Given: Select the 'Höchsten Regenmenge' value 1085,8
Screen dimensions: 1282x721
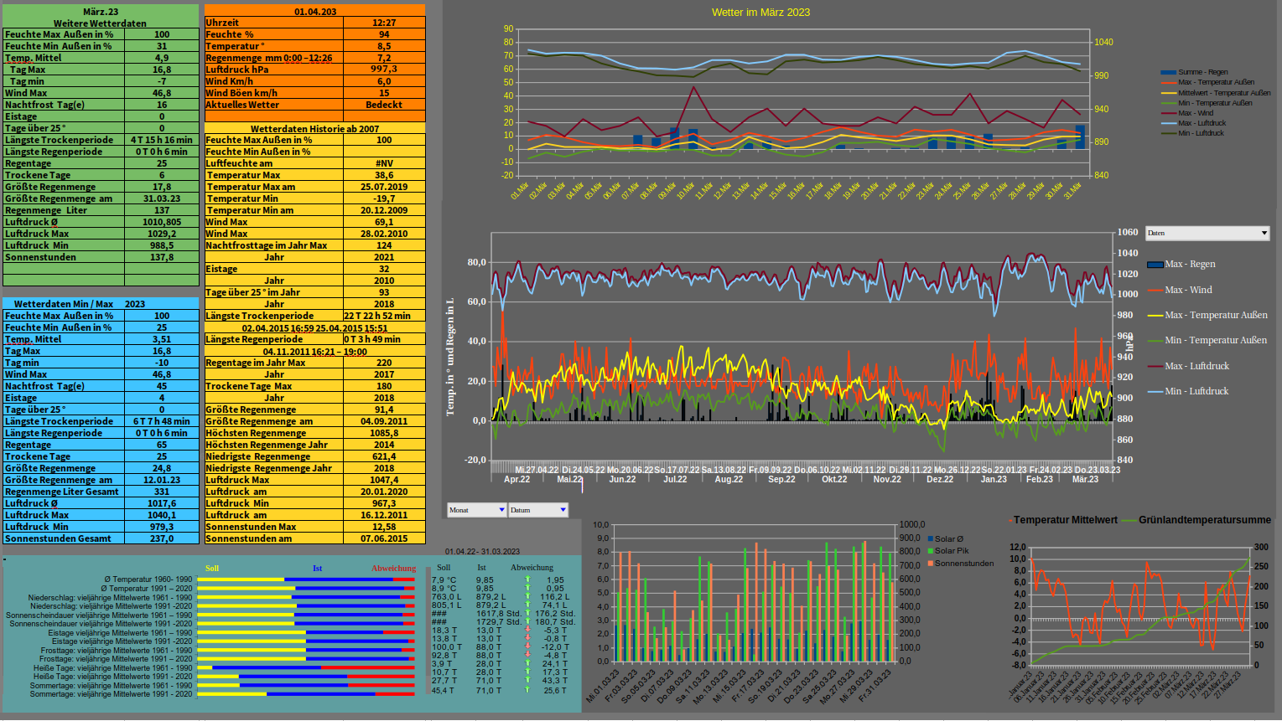Looking at the screenshot, I should (x=384, y=433).
